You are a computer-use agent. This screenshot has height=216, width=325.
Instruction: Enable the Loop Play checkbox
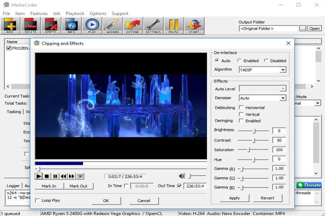38,200
